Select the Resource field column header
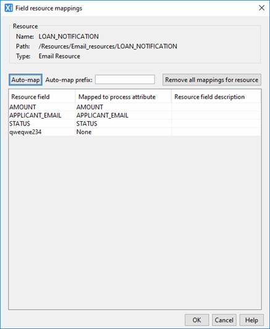Viewport: 270px width, 329px height. [42, 96]
